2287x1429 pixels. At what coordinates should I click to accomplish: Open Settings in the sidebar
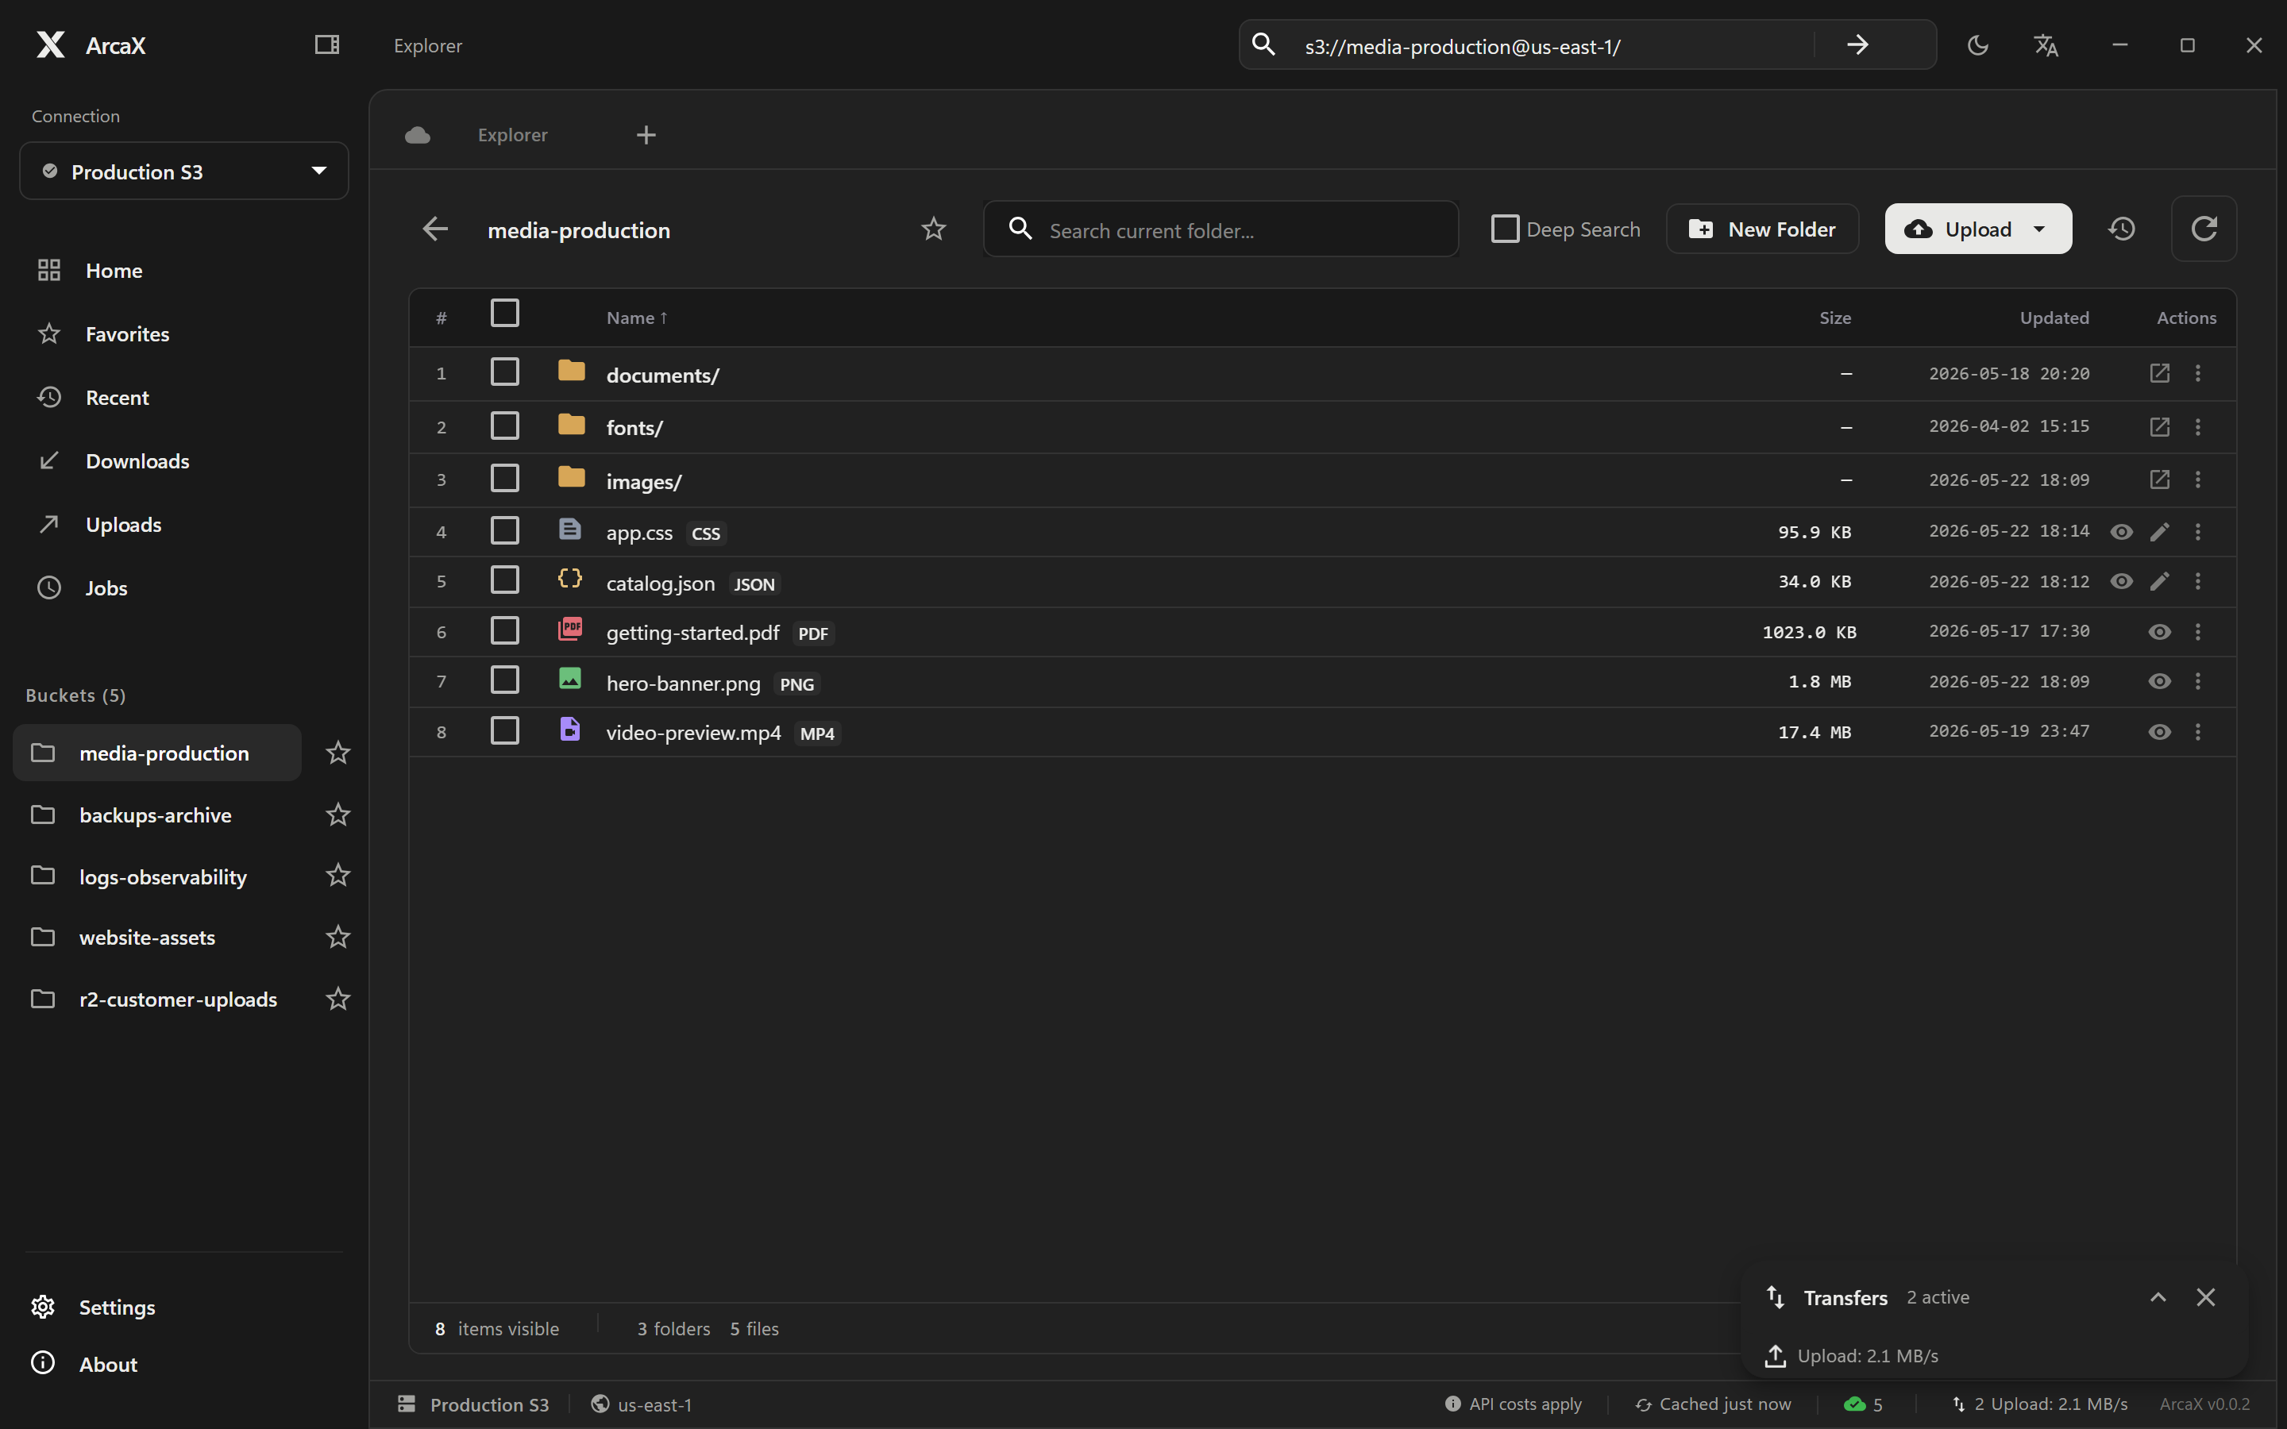[x=116, y=1307]
